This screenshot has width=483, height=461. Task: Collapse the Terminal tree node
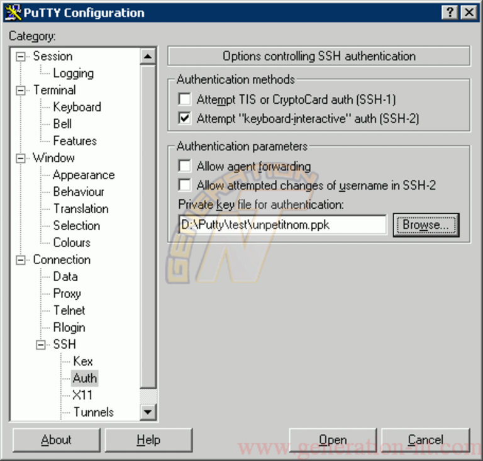click(21, 91)
